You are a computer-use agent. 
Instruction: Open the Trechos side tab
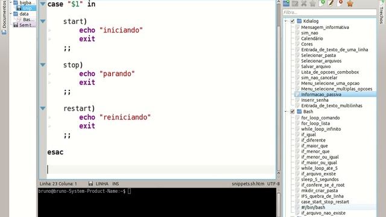381,13
